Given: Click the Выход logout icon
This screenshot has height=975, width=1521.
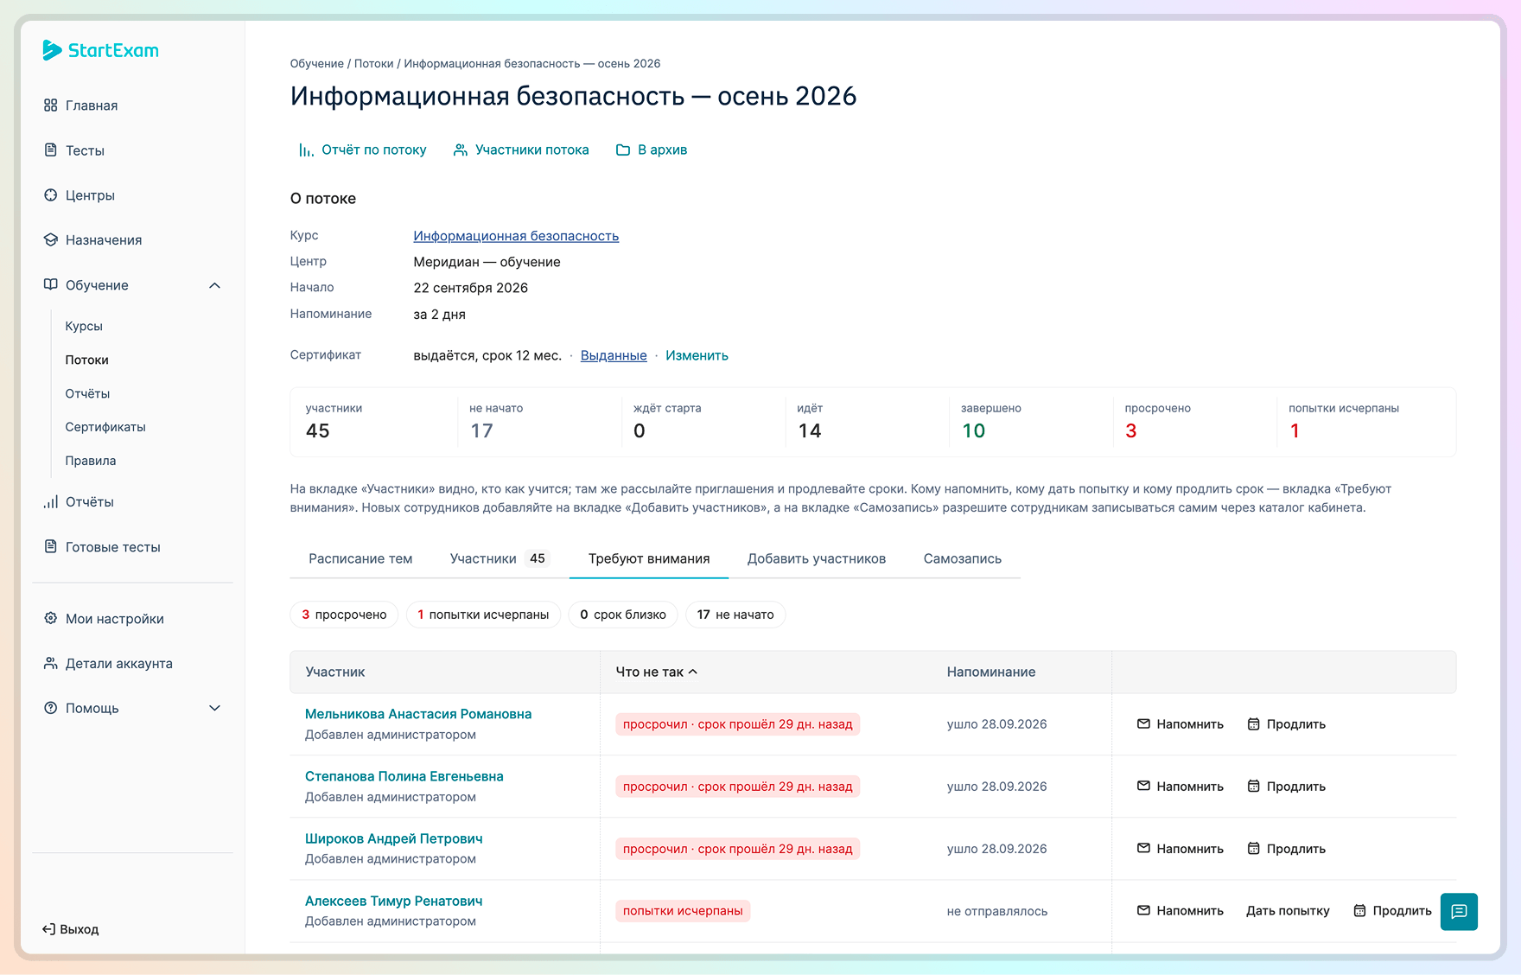Looking at the screenshot, I should [x=49, y=929].
